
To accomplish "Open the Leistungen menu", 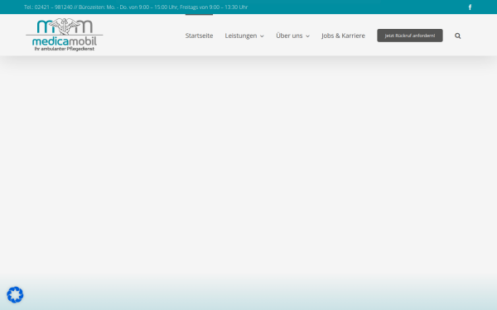I will [x=241, y=36].
